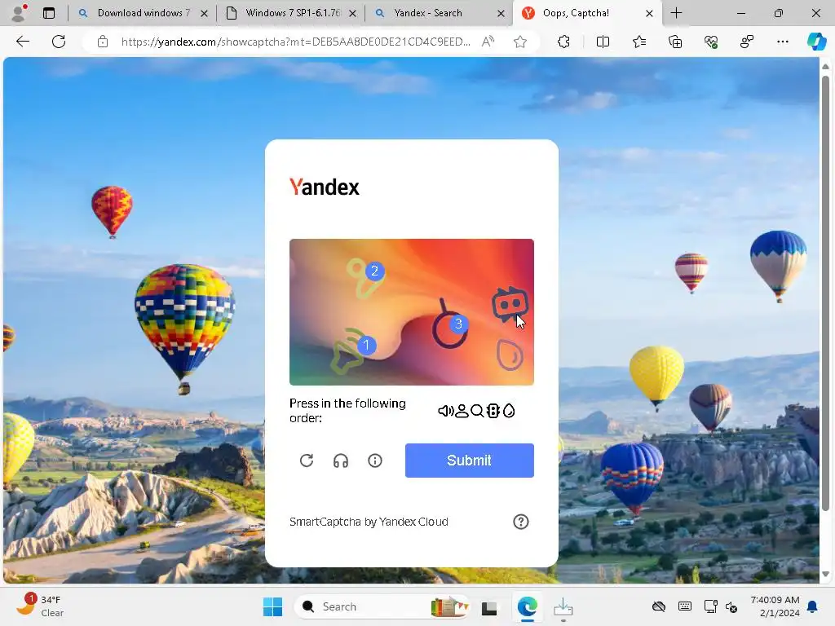
Task: Open the network display tray icon
Action: 710,606
